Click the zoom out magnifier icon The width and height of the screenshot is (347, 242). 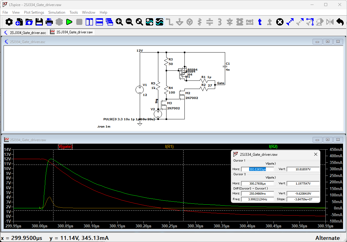tap(129, 22)
